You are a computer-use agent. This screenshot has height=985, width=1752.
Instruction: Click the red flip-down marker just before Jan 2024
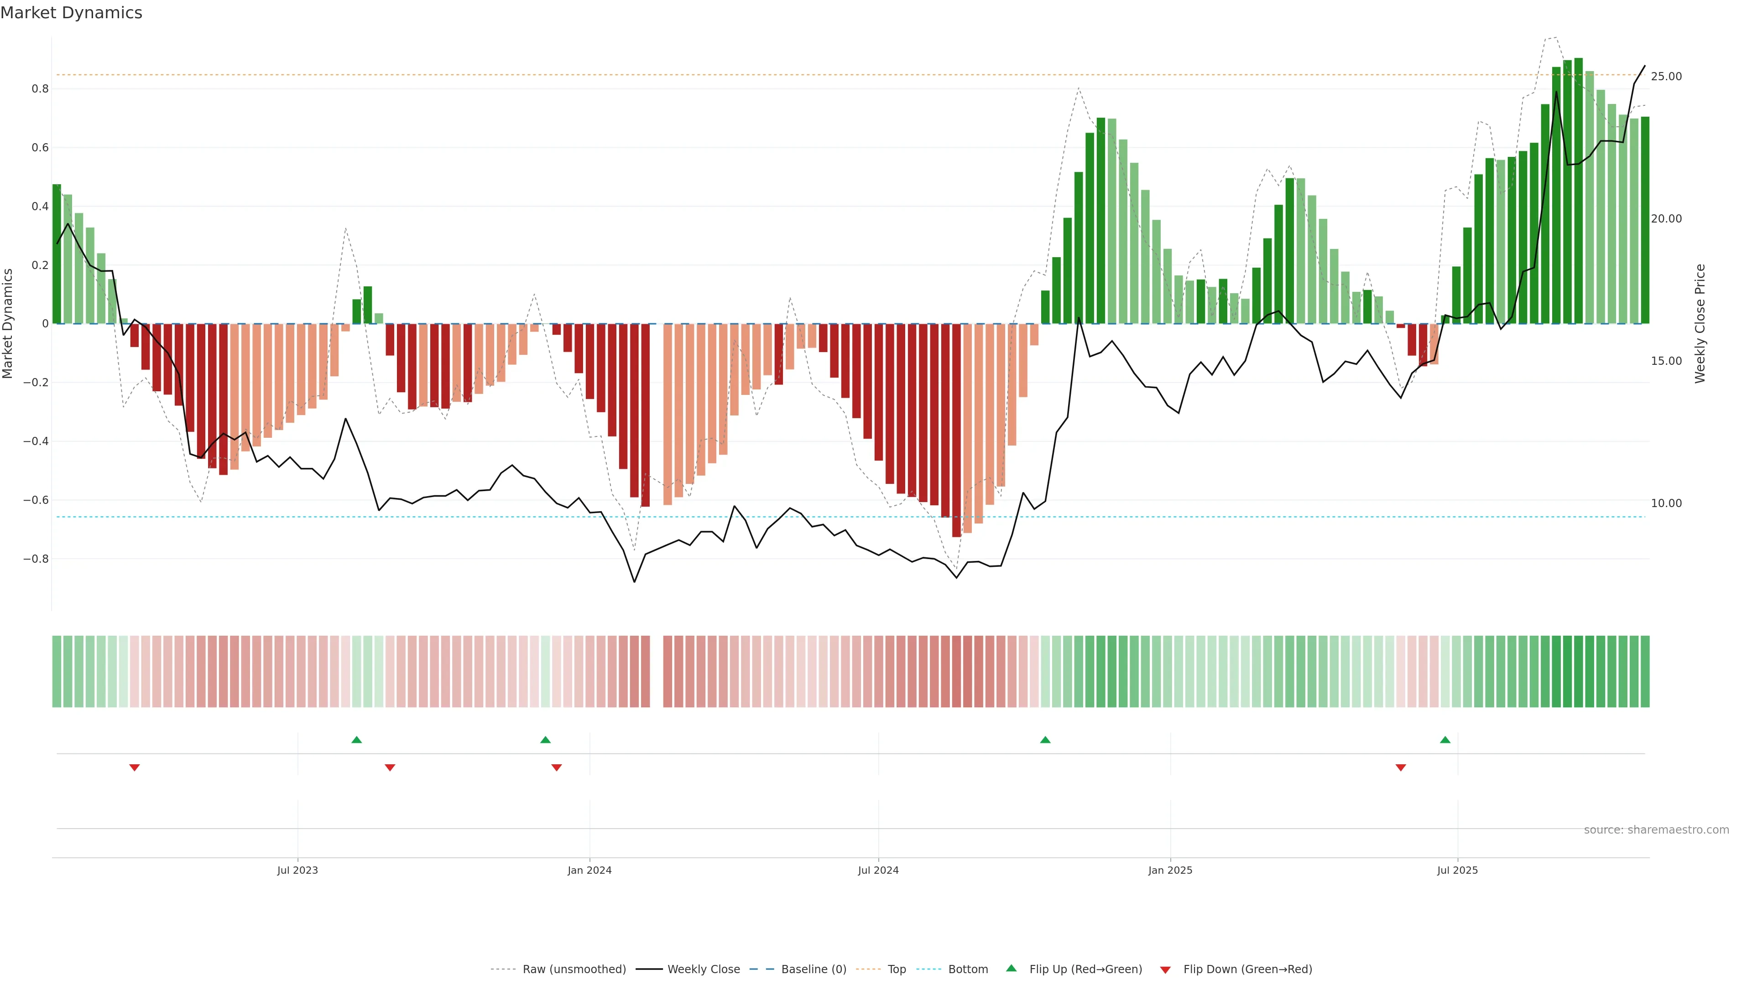556,767
